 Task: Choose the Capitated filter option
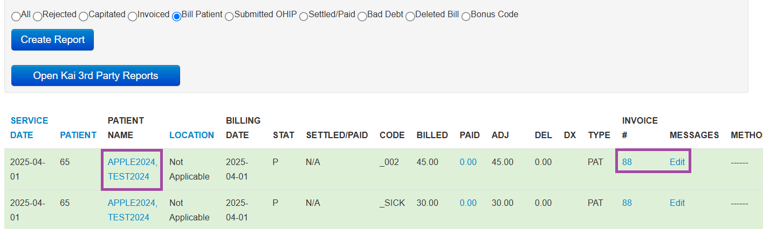pyautogui.click(x=84, y=17)
